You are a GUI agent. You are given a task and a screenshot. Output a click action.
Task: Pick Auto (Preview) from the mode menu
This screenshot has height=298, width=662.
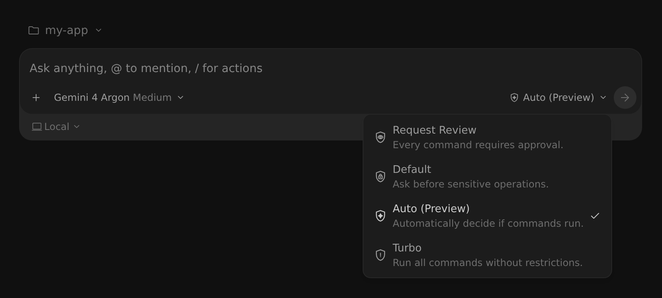click(x=487, y=216)
